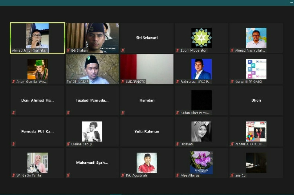Click muted mic icon beside Hidayati

[178, 144]
